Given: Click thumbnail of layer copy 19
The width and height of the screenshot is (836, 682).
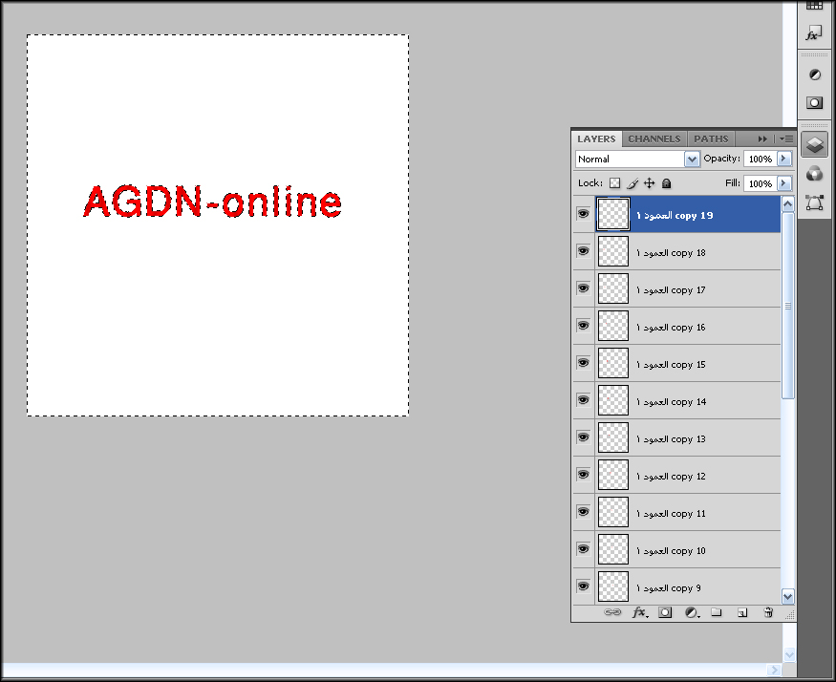Looking at the screenshot, I should (613, 214).
